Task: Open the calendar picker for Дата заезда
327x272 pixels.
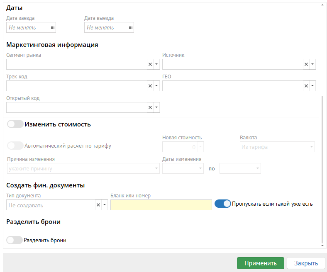Action: pos(52,27)
